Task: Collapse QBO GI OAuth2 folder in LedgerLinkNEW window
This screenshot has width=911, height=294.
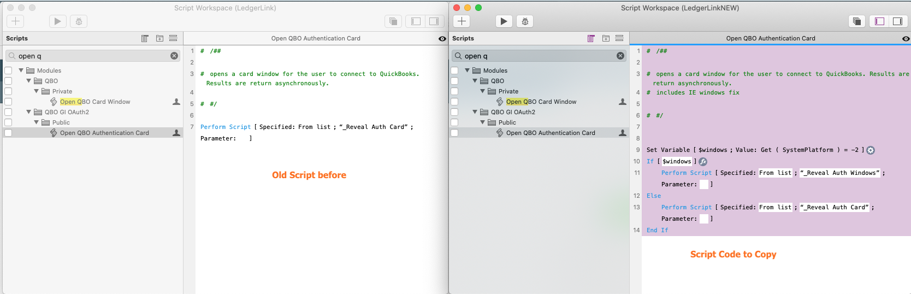Action: [475, 112]
